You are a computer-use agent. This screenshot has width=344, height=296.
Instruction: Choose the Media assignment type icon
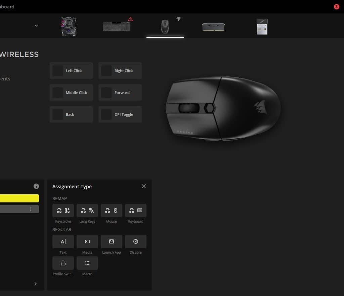click(87, 241)
